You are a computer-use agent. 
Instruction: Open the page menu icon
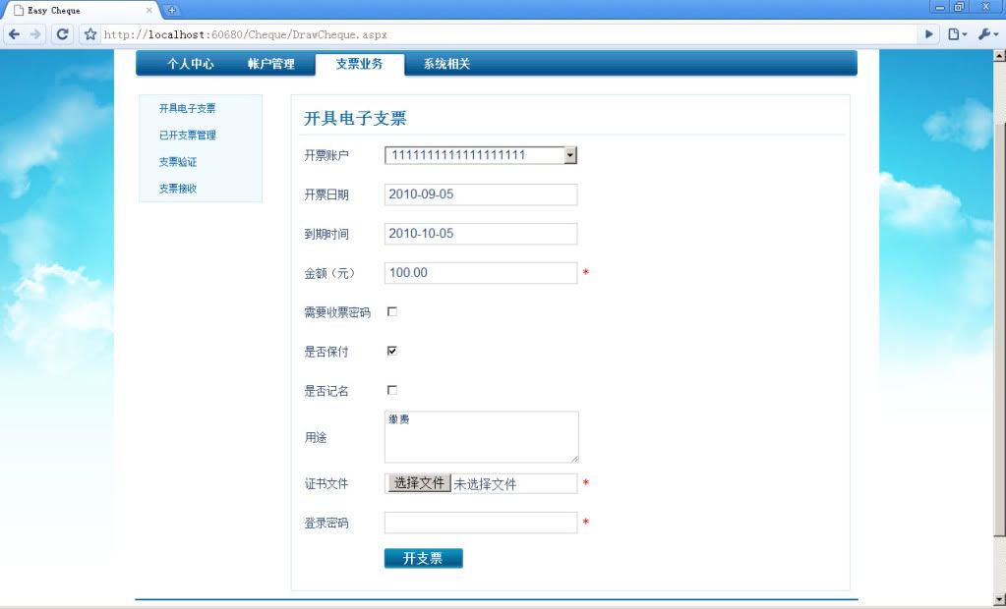pos(957,34)
